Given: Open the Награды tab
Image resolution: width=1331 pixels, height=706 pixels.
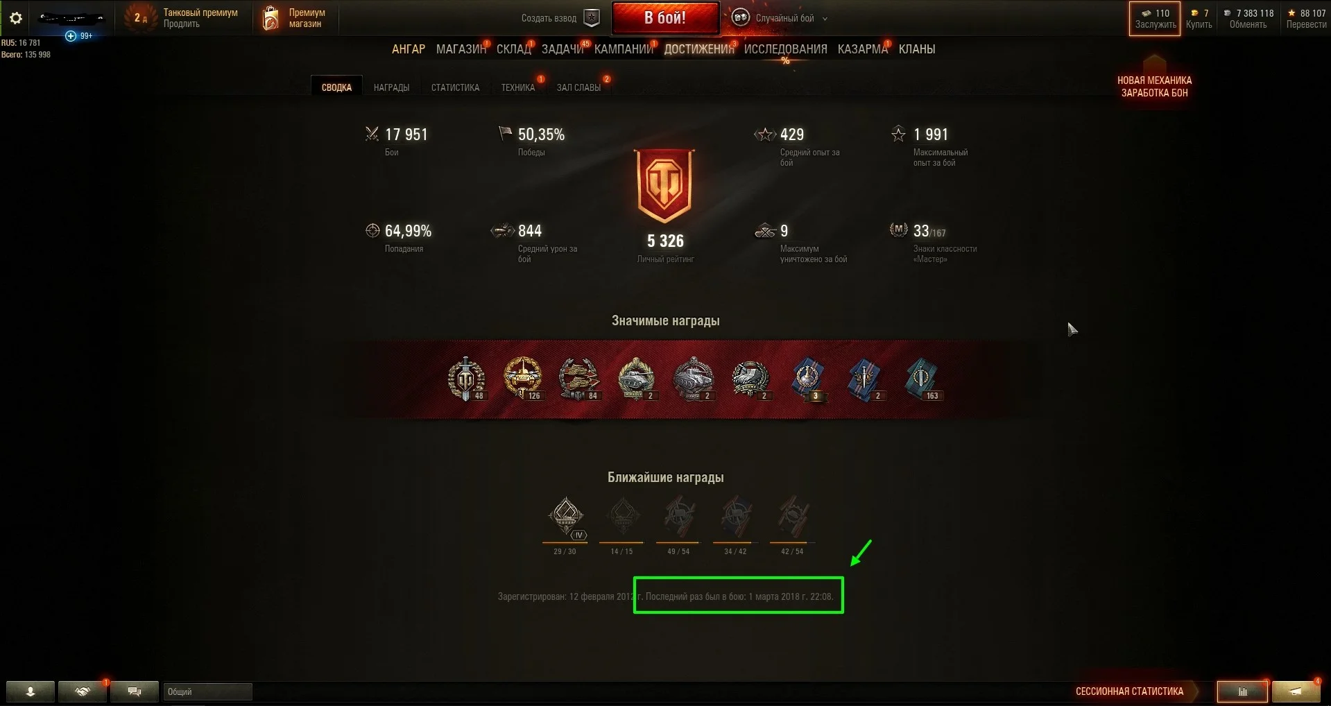Looking at the screenshot, I should click(391, 87).
